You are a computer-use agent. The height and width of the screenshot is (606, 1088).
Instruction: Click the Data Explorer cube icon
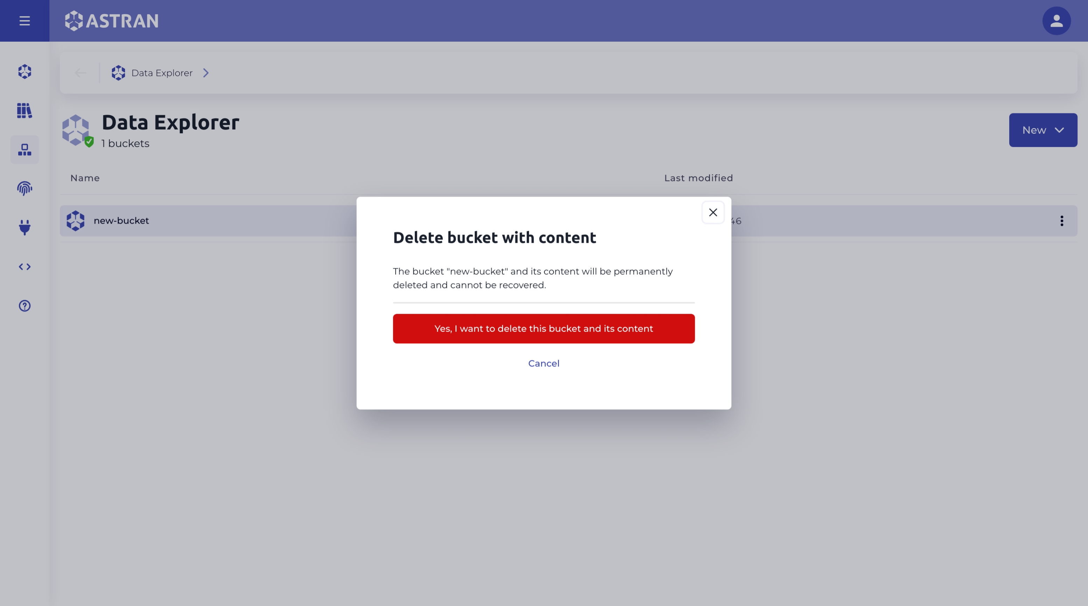117,72
